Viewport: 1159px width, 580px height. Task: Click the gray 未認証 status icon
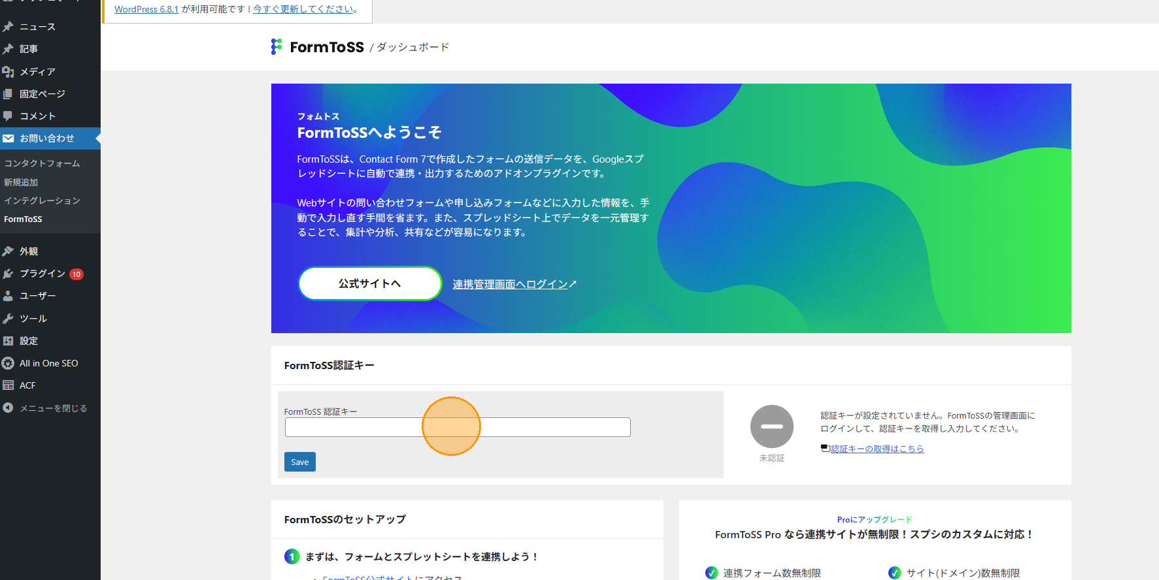point(772,427)
